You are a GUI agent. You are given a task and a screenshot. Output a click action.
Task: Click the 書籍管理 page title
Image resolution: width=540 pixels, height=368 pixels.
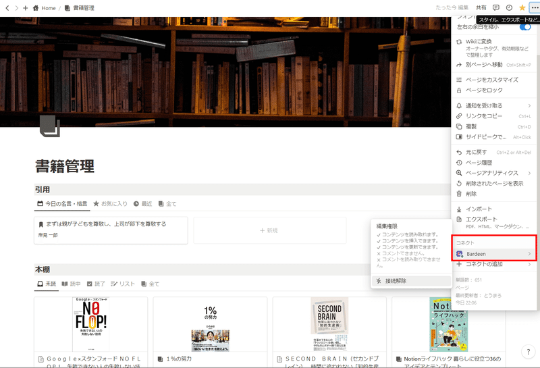[x=65, y=166]
